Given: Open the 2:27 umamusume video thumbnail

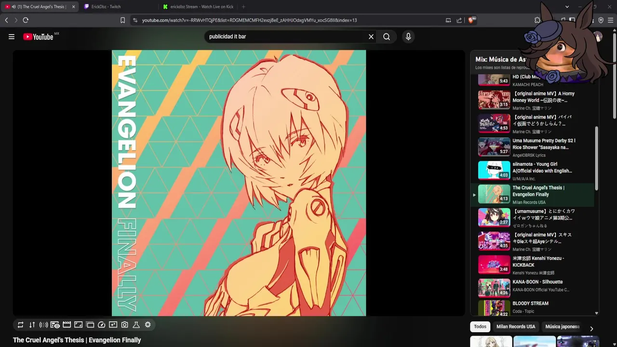Looking at the screenshot, I should point(494,217).
